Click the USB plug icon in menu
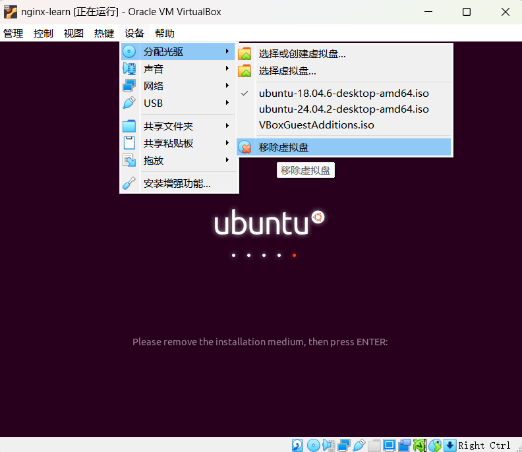This screenshot has width=522, height=452. [x=129, y=103]
